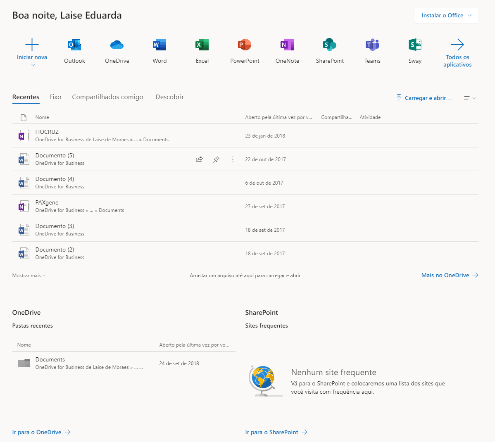Click the Nome header under Pastas recentes

[24, 345]
